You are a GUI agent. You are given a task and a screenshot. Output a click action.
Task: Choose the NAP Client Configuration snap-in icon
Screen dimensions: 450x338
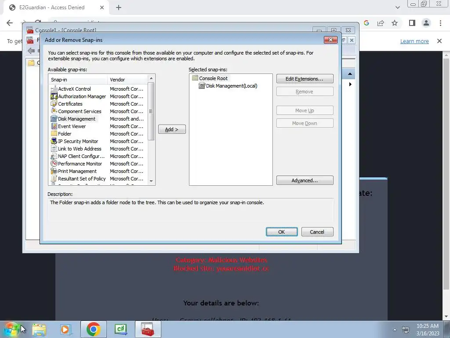pos(54,156)
